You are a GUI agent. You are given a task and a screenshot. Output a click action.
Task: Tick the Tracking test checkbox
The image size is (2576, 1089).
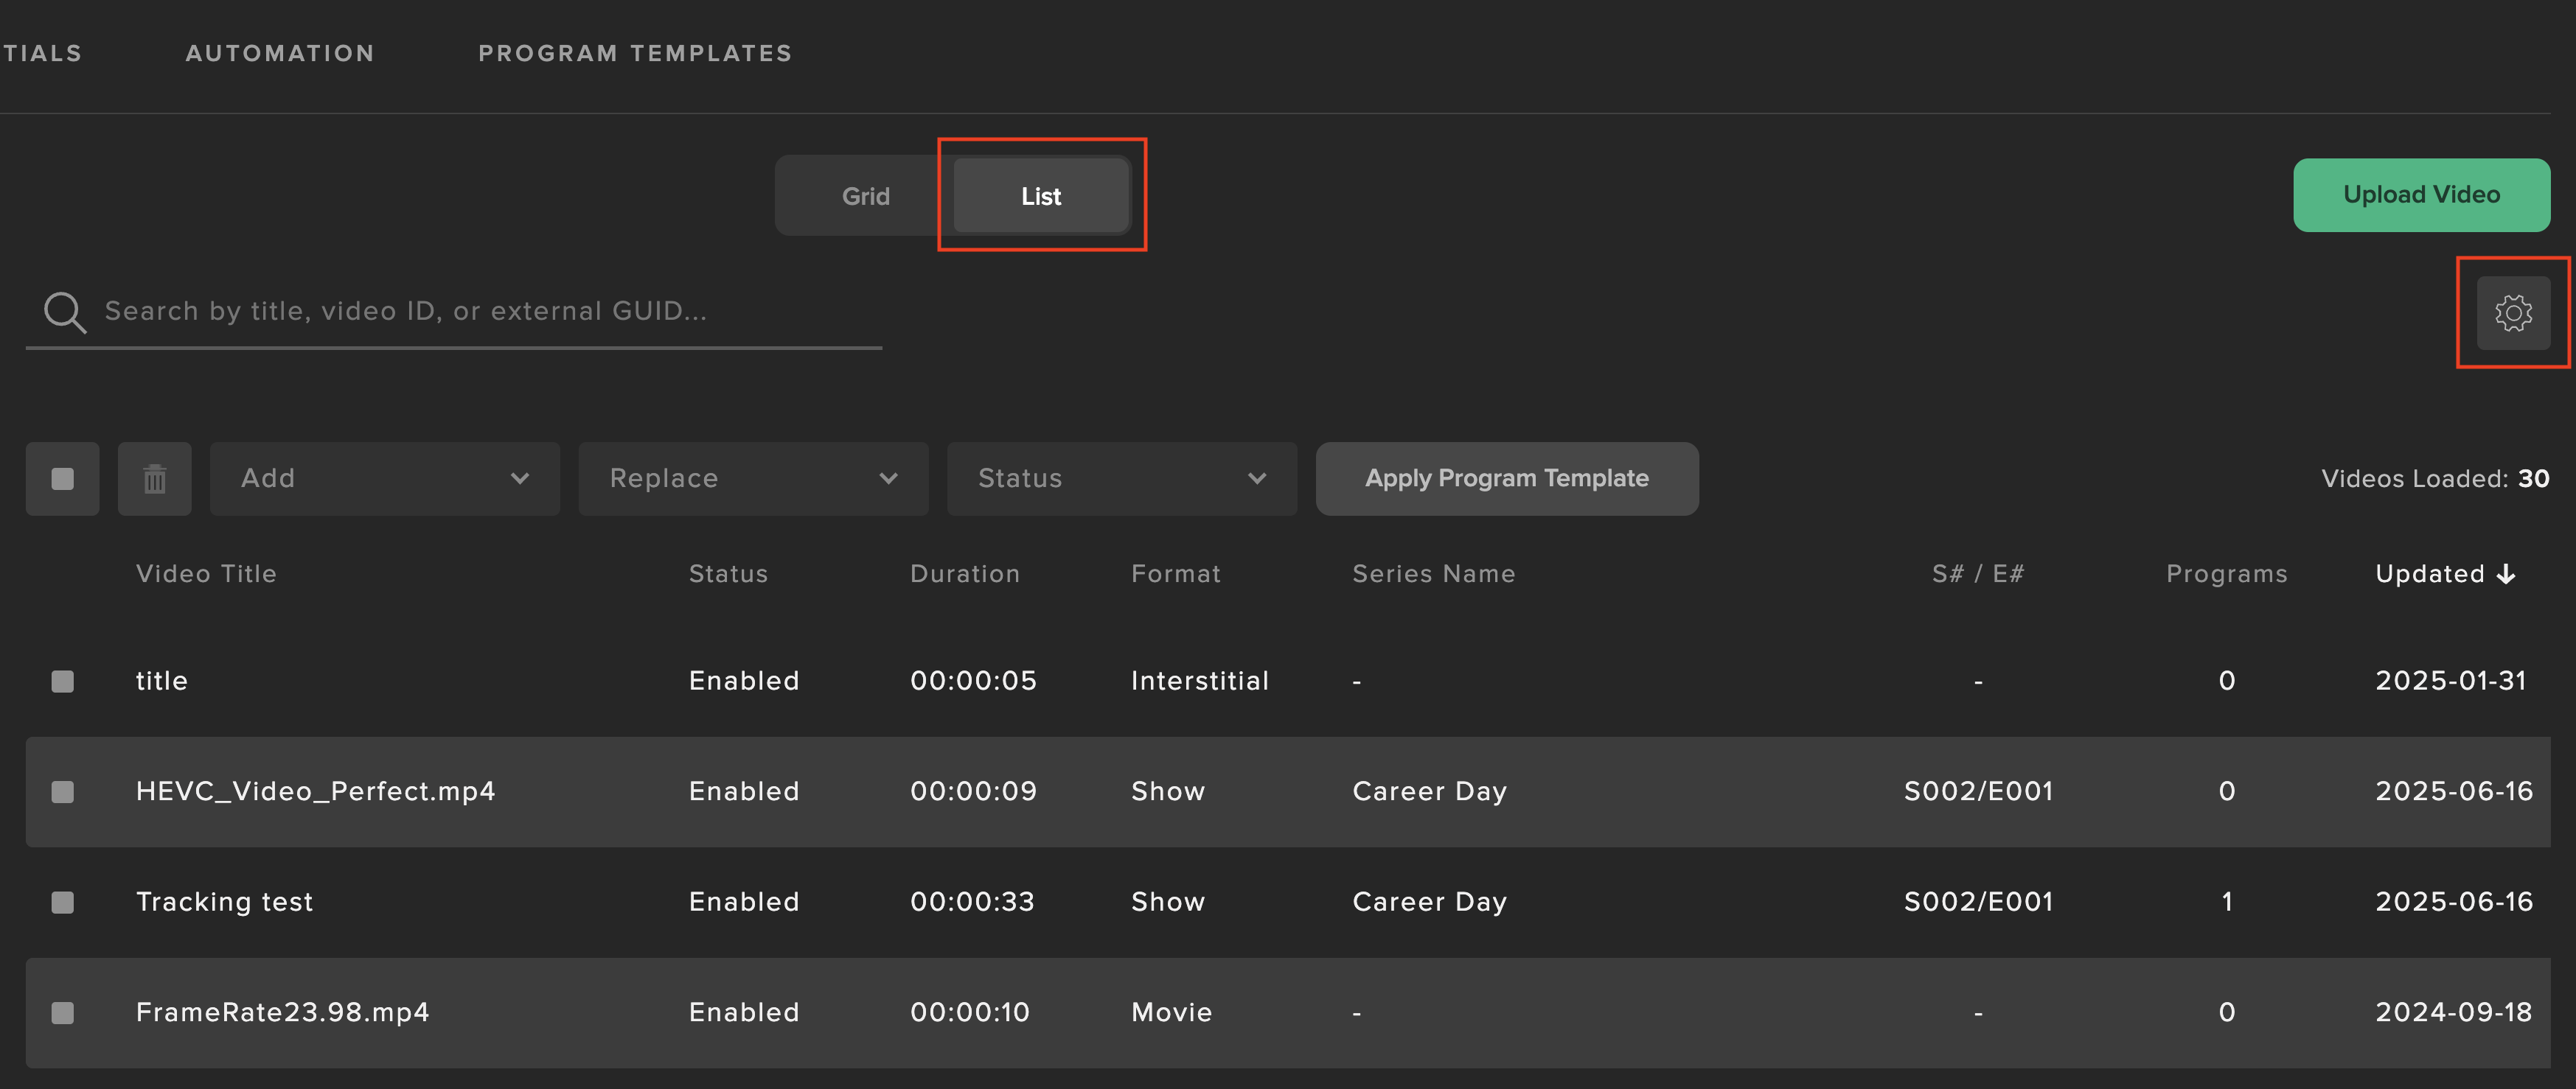point(62,902)
